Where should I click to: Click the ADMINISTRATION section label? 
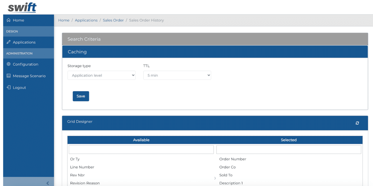click(x=19, y=53)
